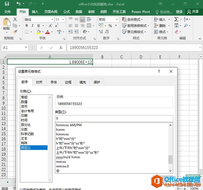Click the Format Painter brush icon
This screenshot has height=190, width=203.
point(15,32)
